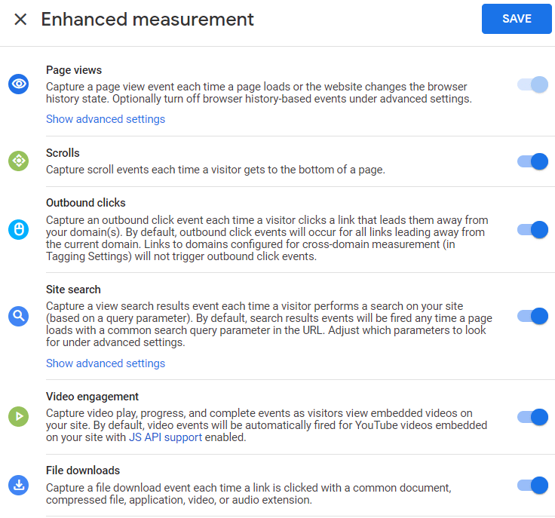Click the green Scrolls icon
555x518 pixels.
tap(18, 161)
